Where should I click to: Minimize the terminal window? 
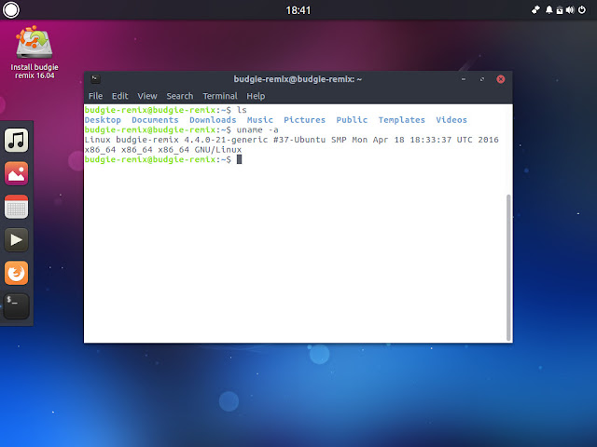[x=464, y=79]
